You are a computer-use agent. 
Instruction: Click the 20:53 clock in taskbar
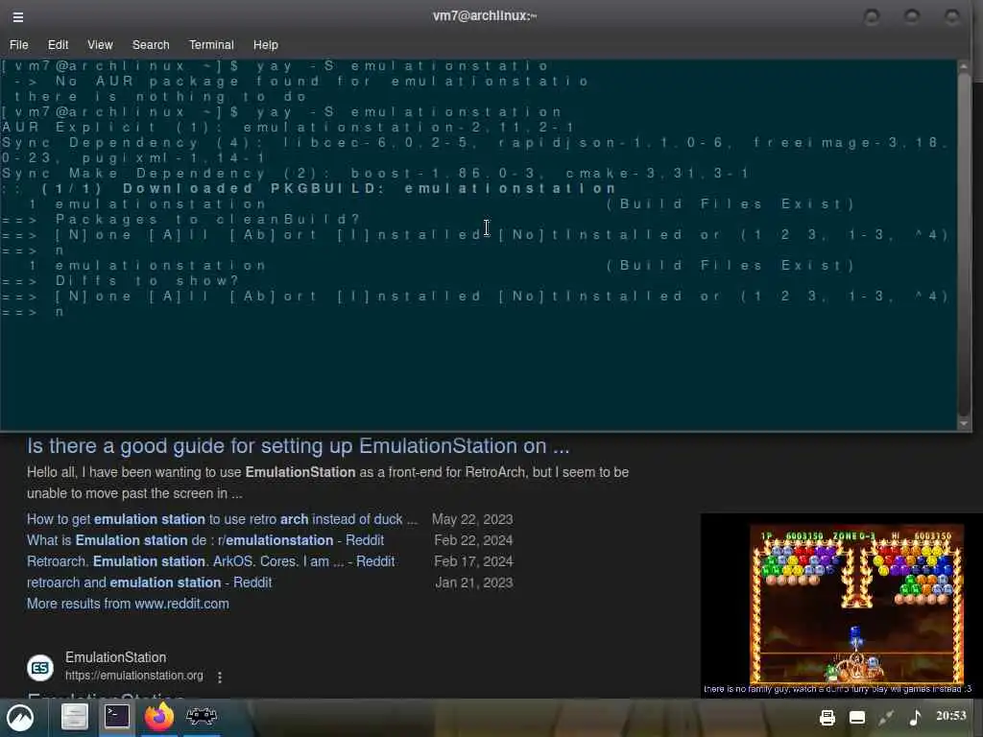951,715
